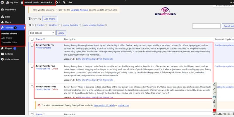Enable auto-updates for Twenty Twenty-Five
Viewport: 234px width, 117px height.
click(x=224, y=45)
